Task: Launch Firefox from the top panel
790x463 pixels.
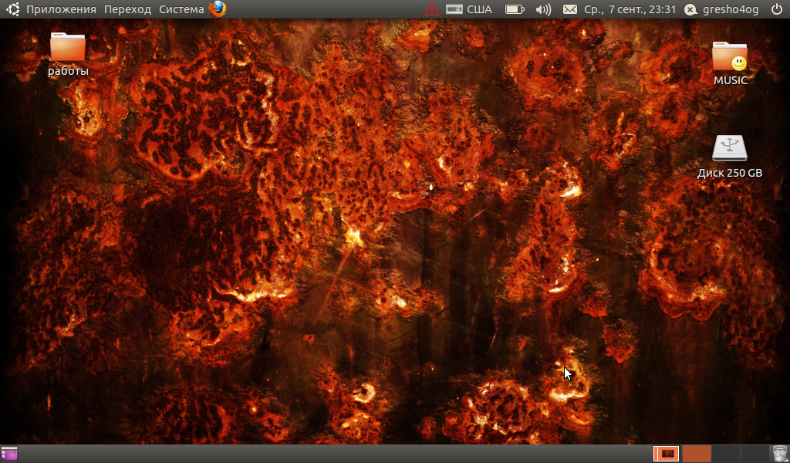Action: pyautogui.click(x=218, y=9)
